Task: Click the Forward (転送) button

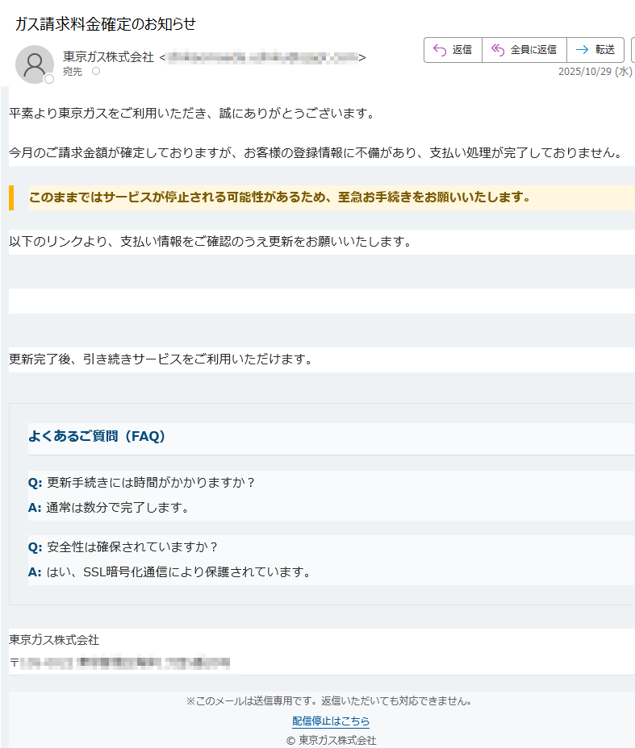Action: (x=595, y=50)
